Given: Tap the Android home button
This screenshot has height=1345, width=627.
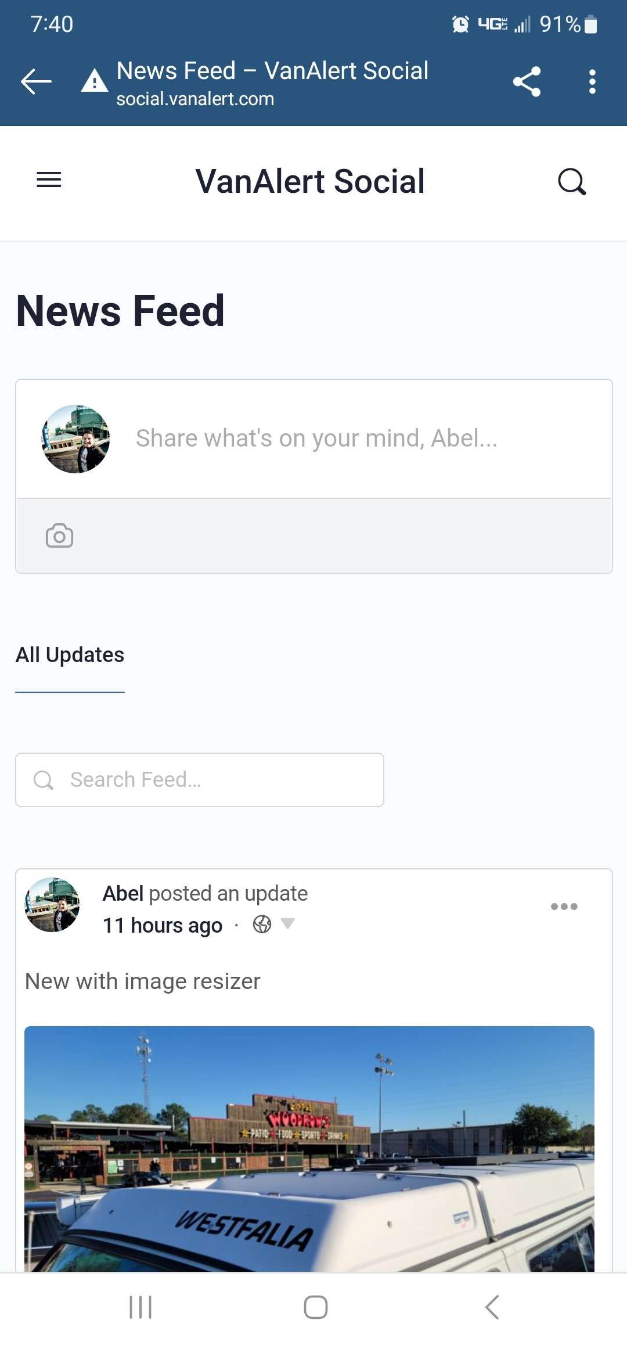Looking at the screenshot, I should [315, 1307].
